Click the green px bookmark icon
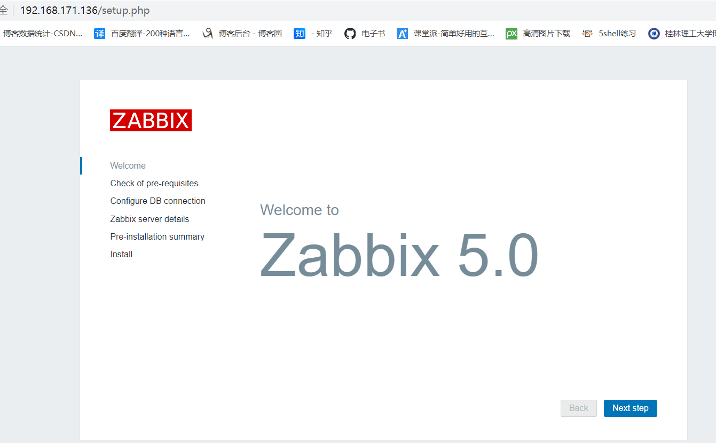The image size is (716, 443). pyautogui.click(x=512, y=34)
